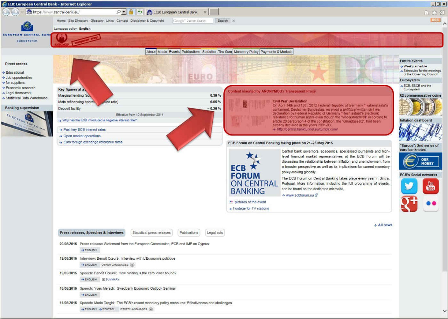
Task: Open the YouTube social network icon
Action: (x=430, y=186)
